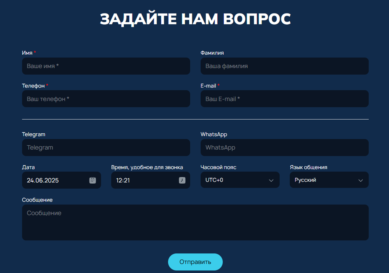The width and height of the screenshot is (389, 273).
Task: Click the Имя field label
Action: click(x=26, y=52)
